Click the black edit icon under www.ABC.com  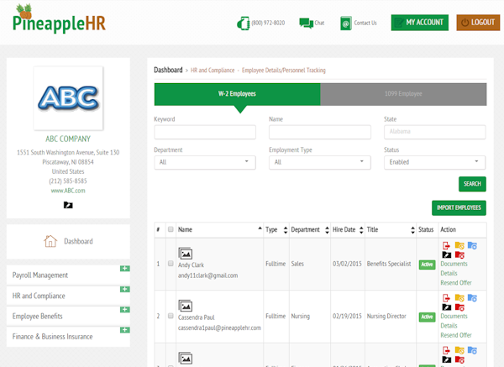click(68, 205)
